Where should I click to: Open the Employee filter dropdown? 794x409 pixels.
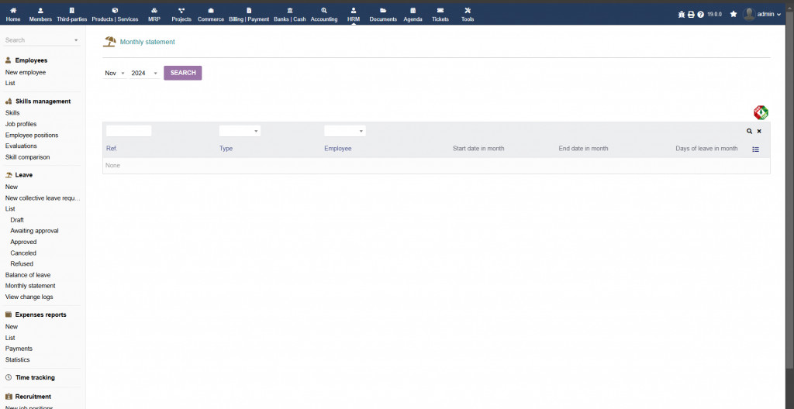tap(345, 131)
